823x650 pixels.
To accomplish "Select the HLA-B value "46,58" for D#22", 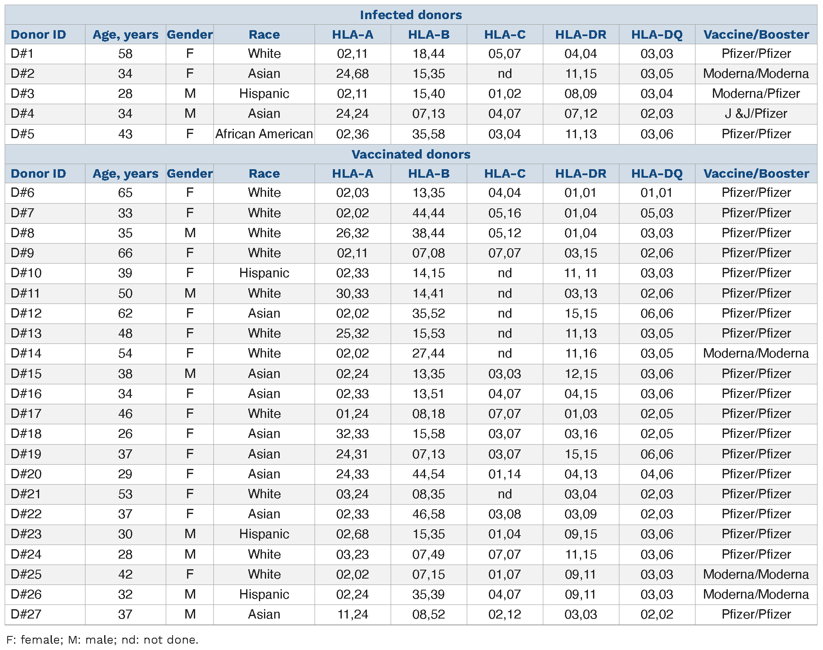I will coord(429,514).
